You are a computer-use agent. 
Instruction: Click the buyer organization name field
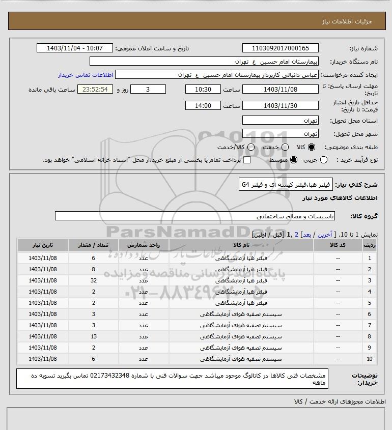click(204, 61)
